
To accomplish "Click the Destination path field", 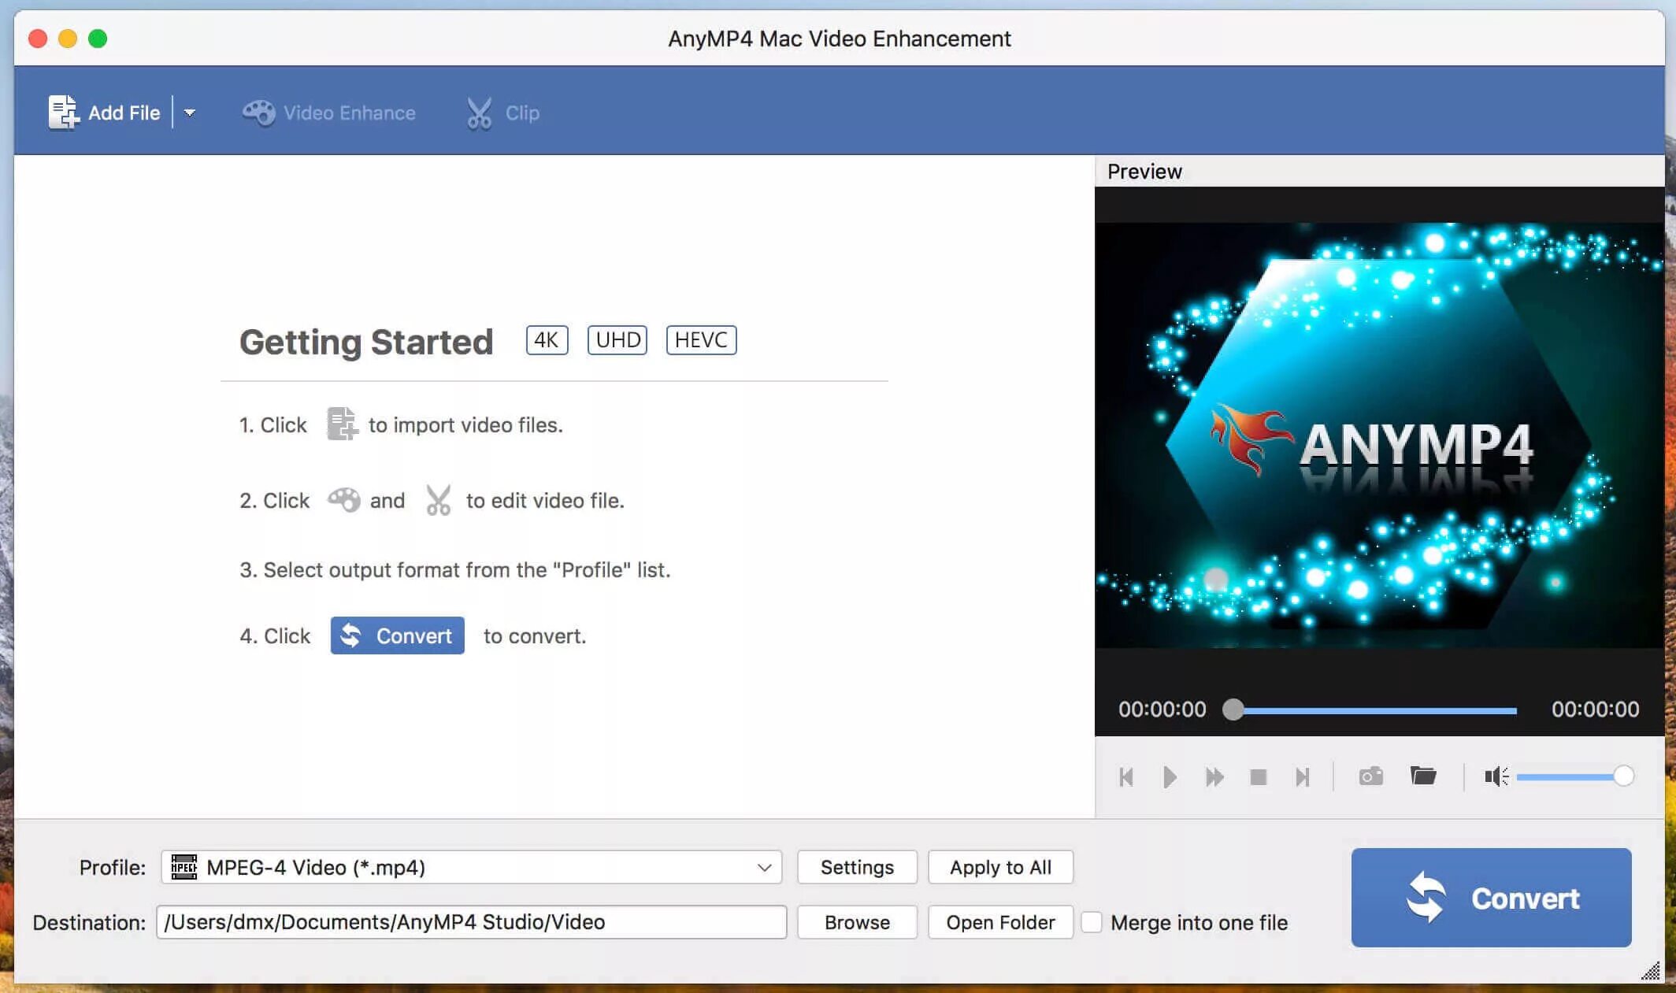I will [471, 922].
